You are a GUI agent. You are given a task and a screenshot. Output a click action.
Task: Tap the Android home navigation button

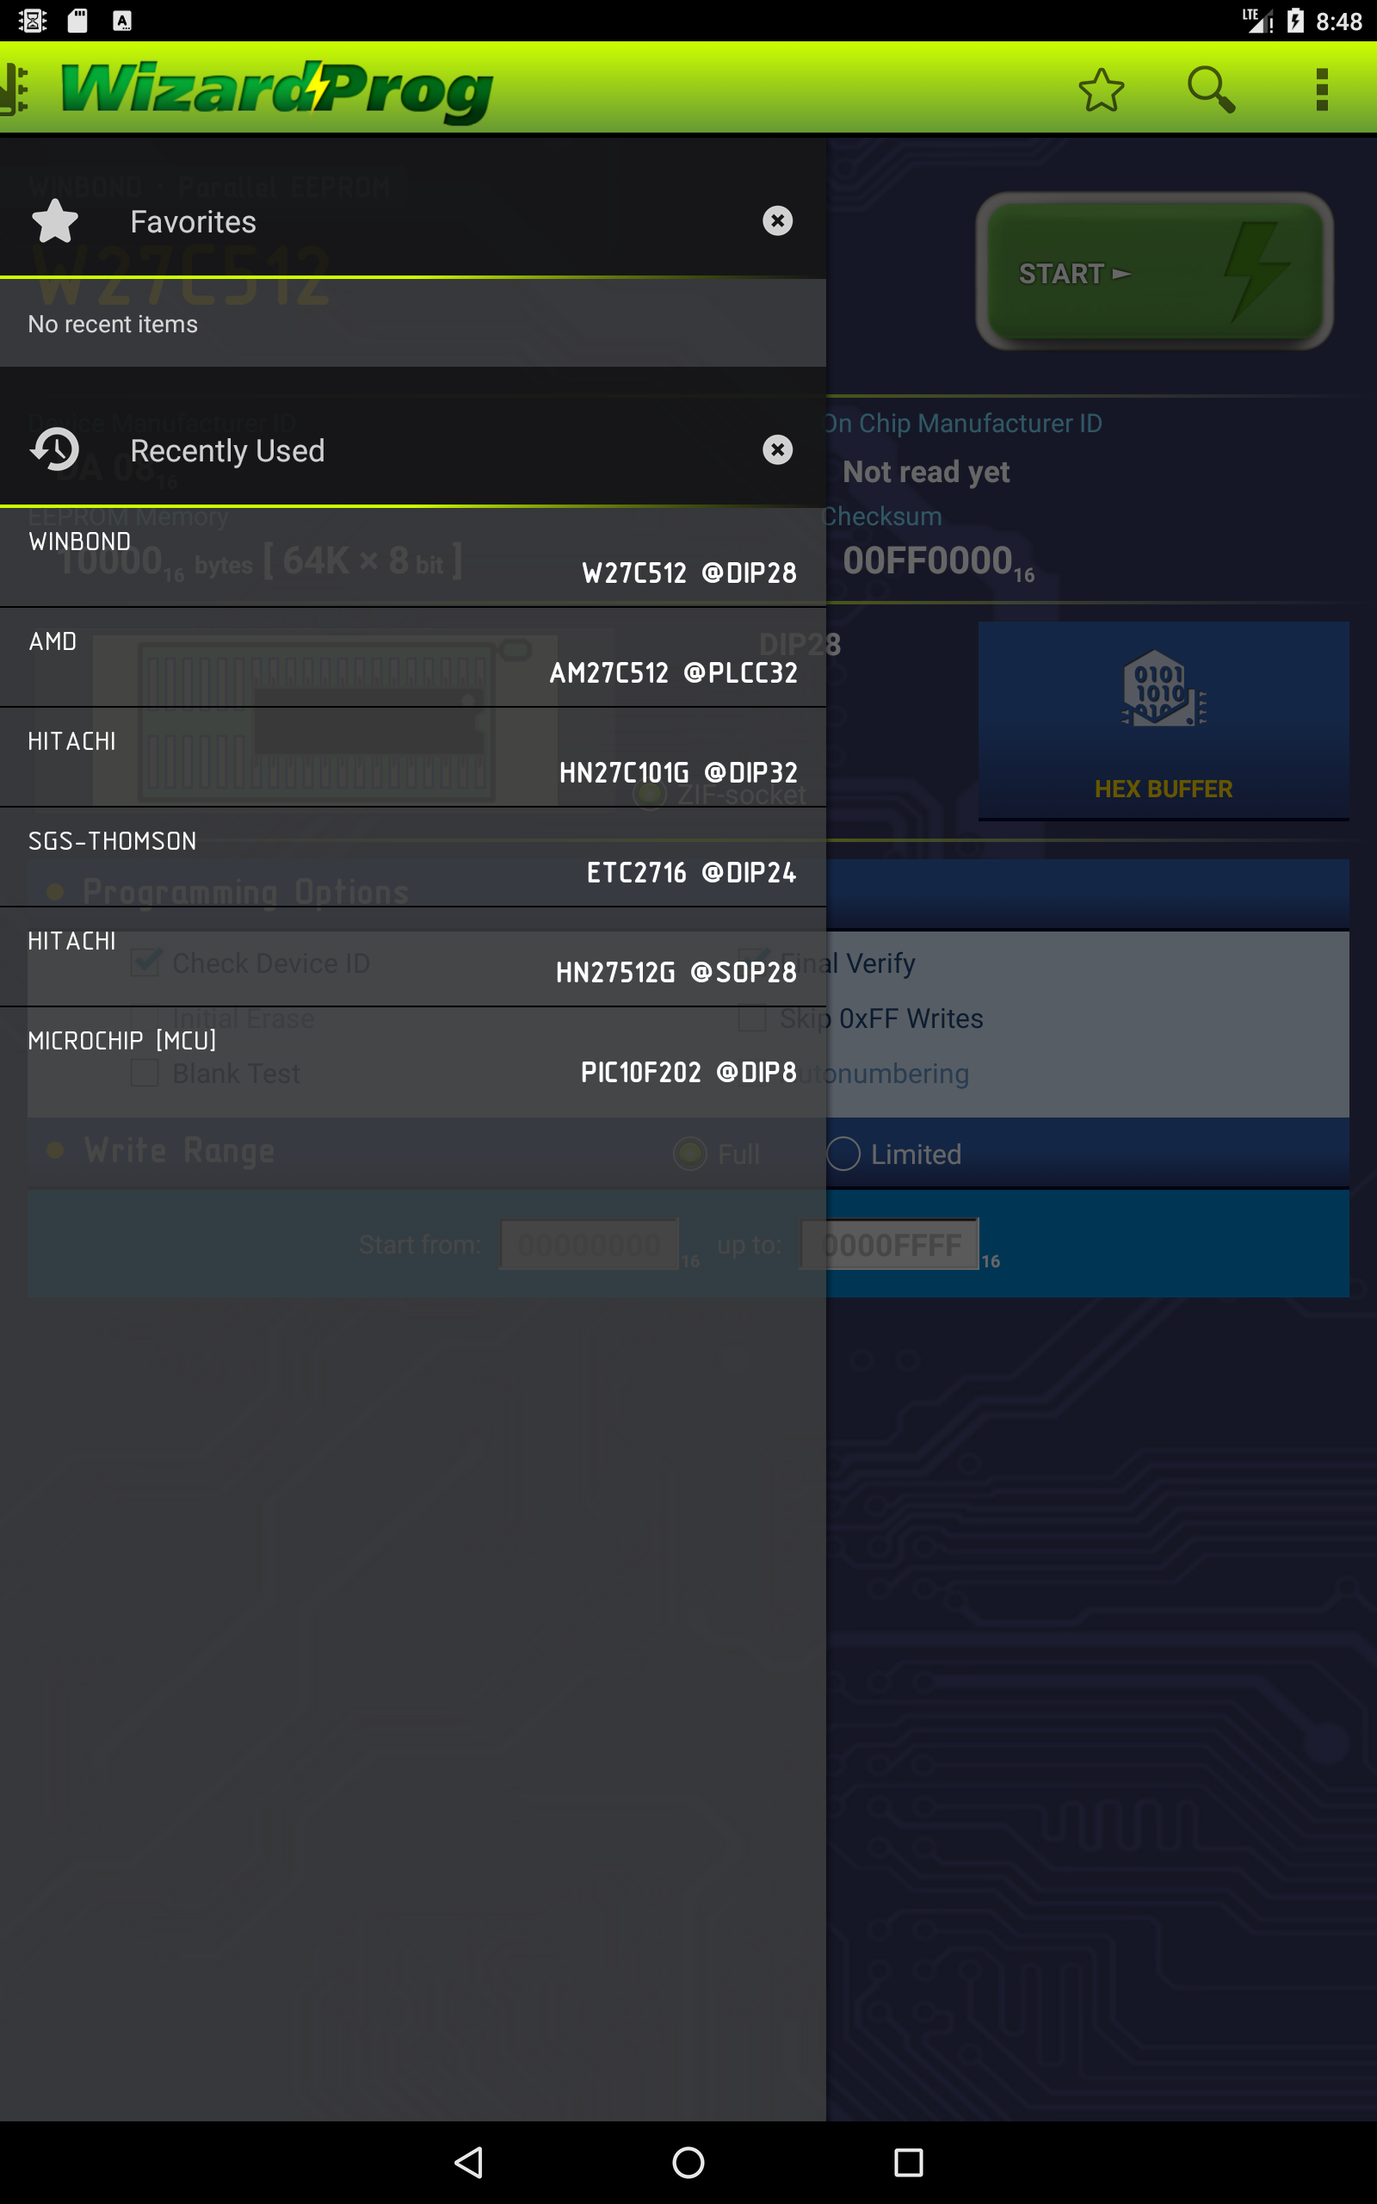point(688,2162)
